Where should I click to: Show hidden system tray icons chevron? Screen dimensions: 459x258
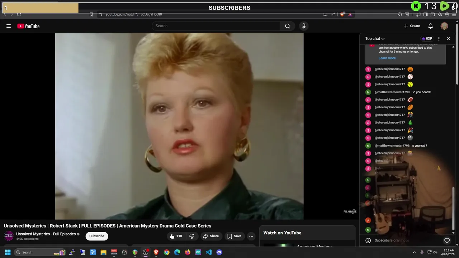tap(414, 252)
